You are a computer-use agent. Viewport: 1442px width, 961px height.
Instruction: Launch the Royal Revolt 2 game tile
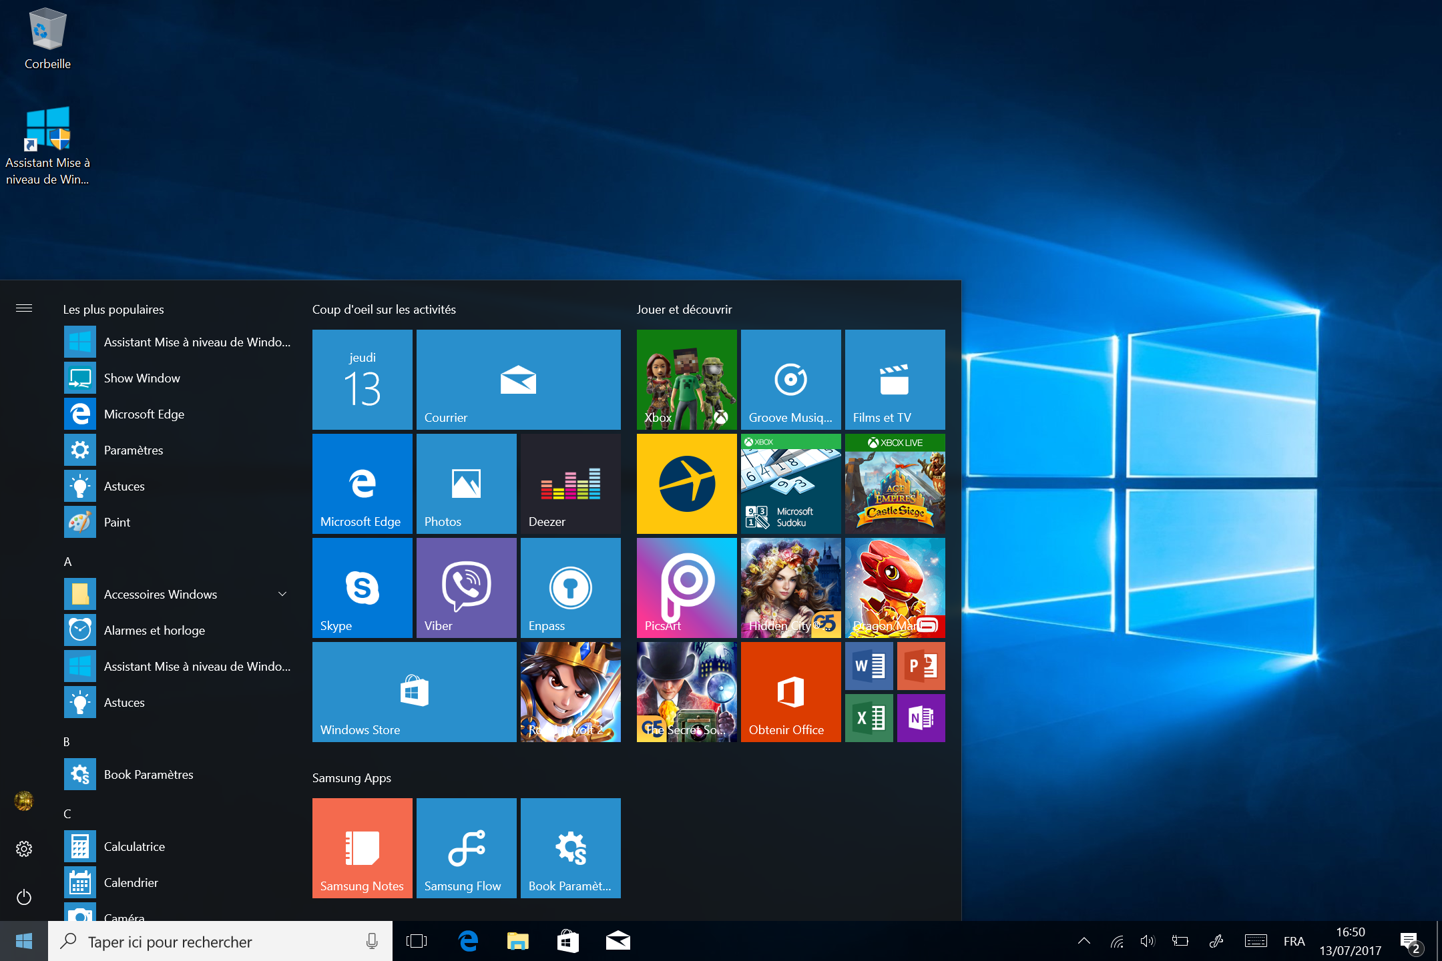(x=570, y=691)
